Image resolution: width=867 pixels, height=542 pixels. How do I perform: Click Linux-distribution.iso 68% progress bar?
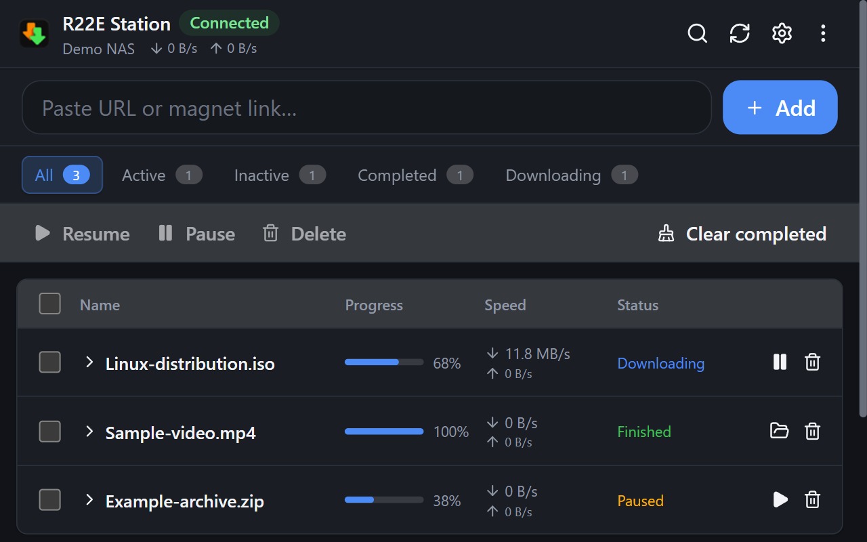(384, 362)
